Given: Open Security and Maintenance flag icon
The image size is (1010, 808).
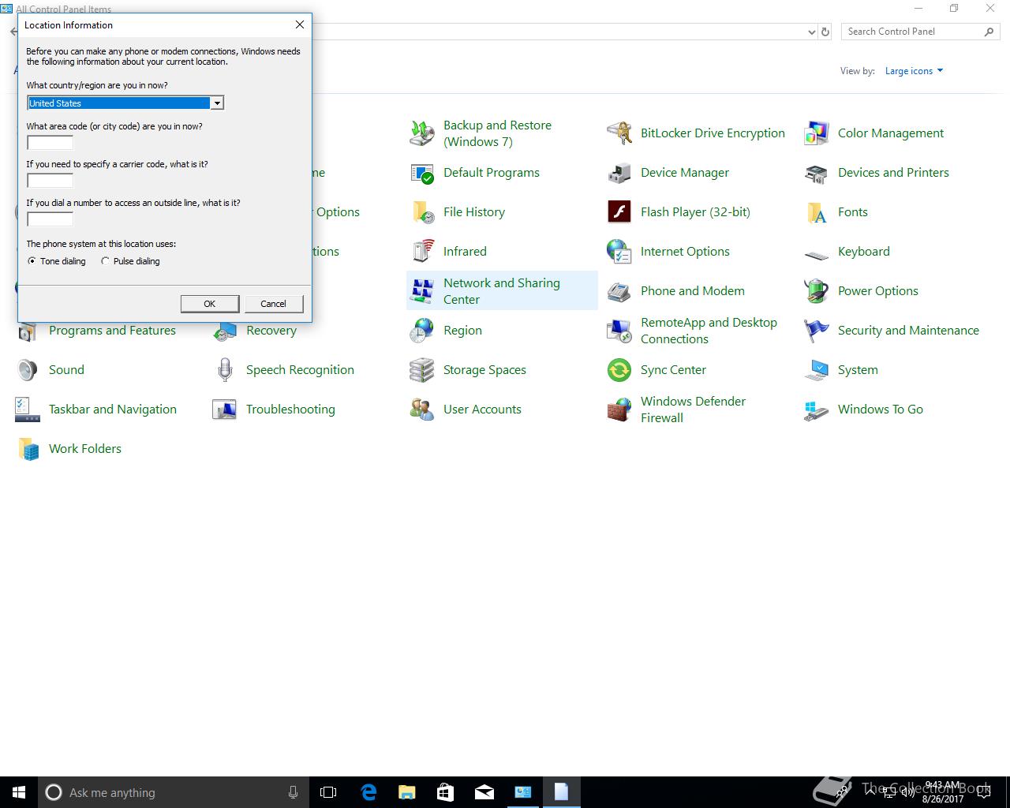Looking at the screenshot, I should pyautogui.click(x=817, y=331).
